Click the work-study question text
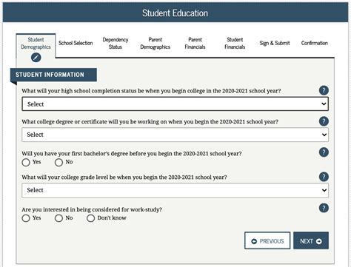The image size is (351, 267). 92,209
